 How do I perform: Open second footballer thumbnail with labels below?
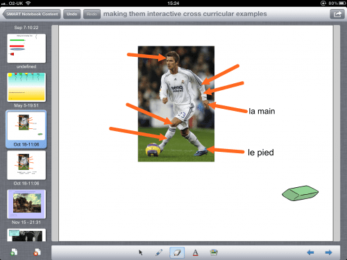coord(26,165)
